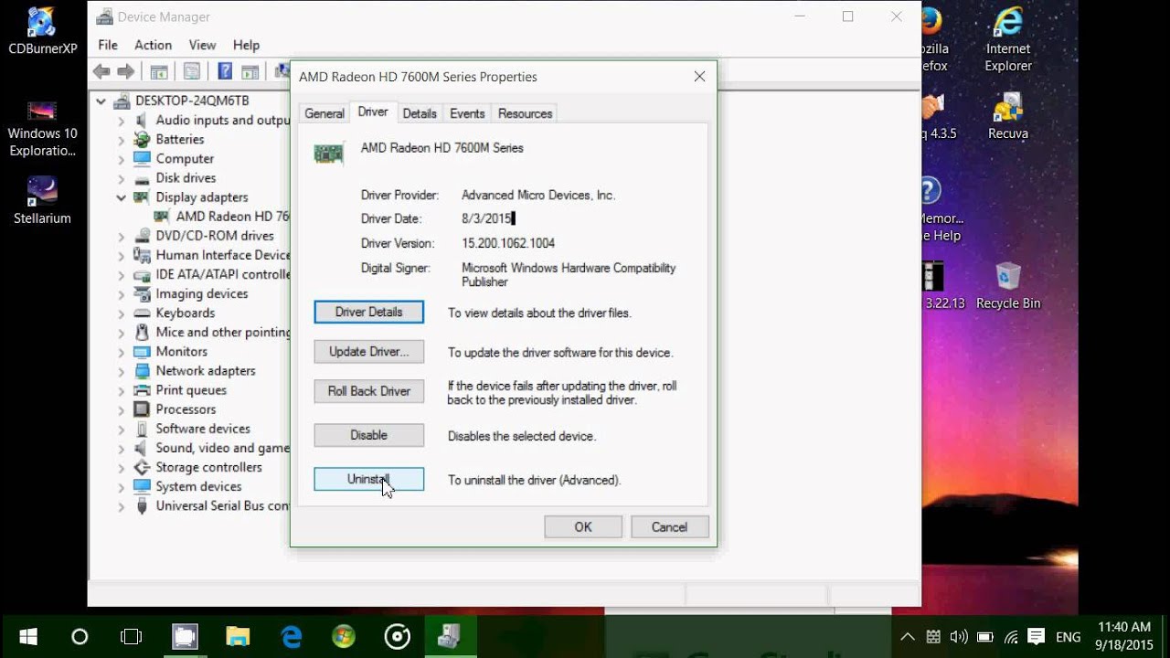The height and width of the screenshot is (658, 1170).
Task: Click the clock showing 11:40 AM
Action: click(1123, 627)
